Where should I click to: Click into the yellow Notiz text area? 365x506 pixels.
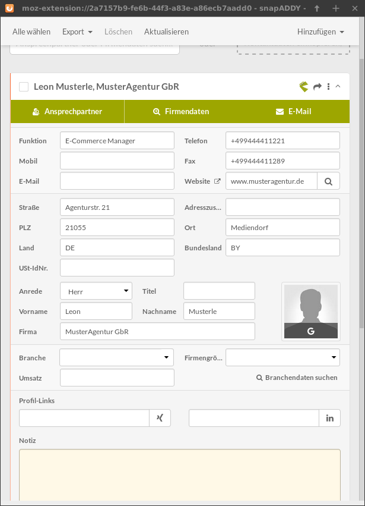[179, 476]
